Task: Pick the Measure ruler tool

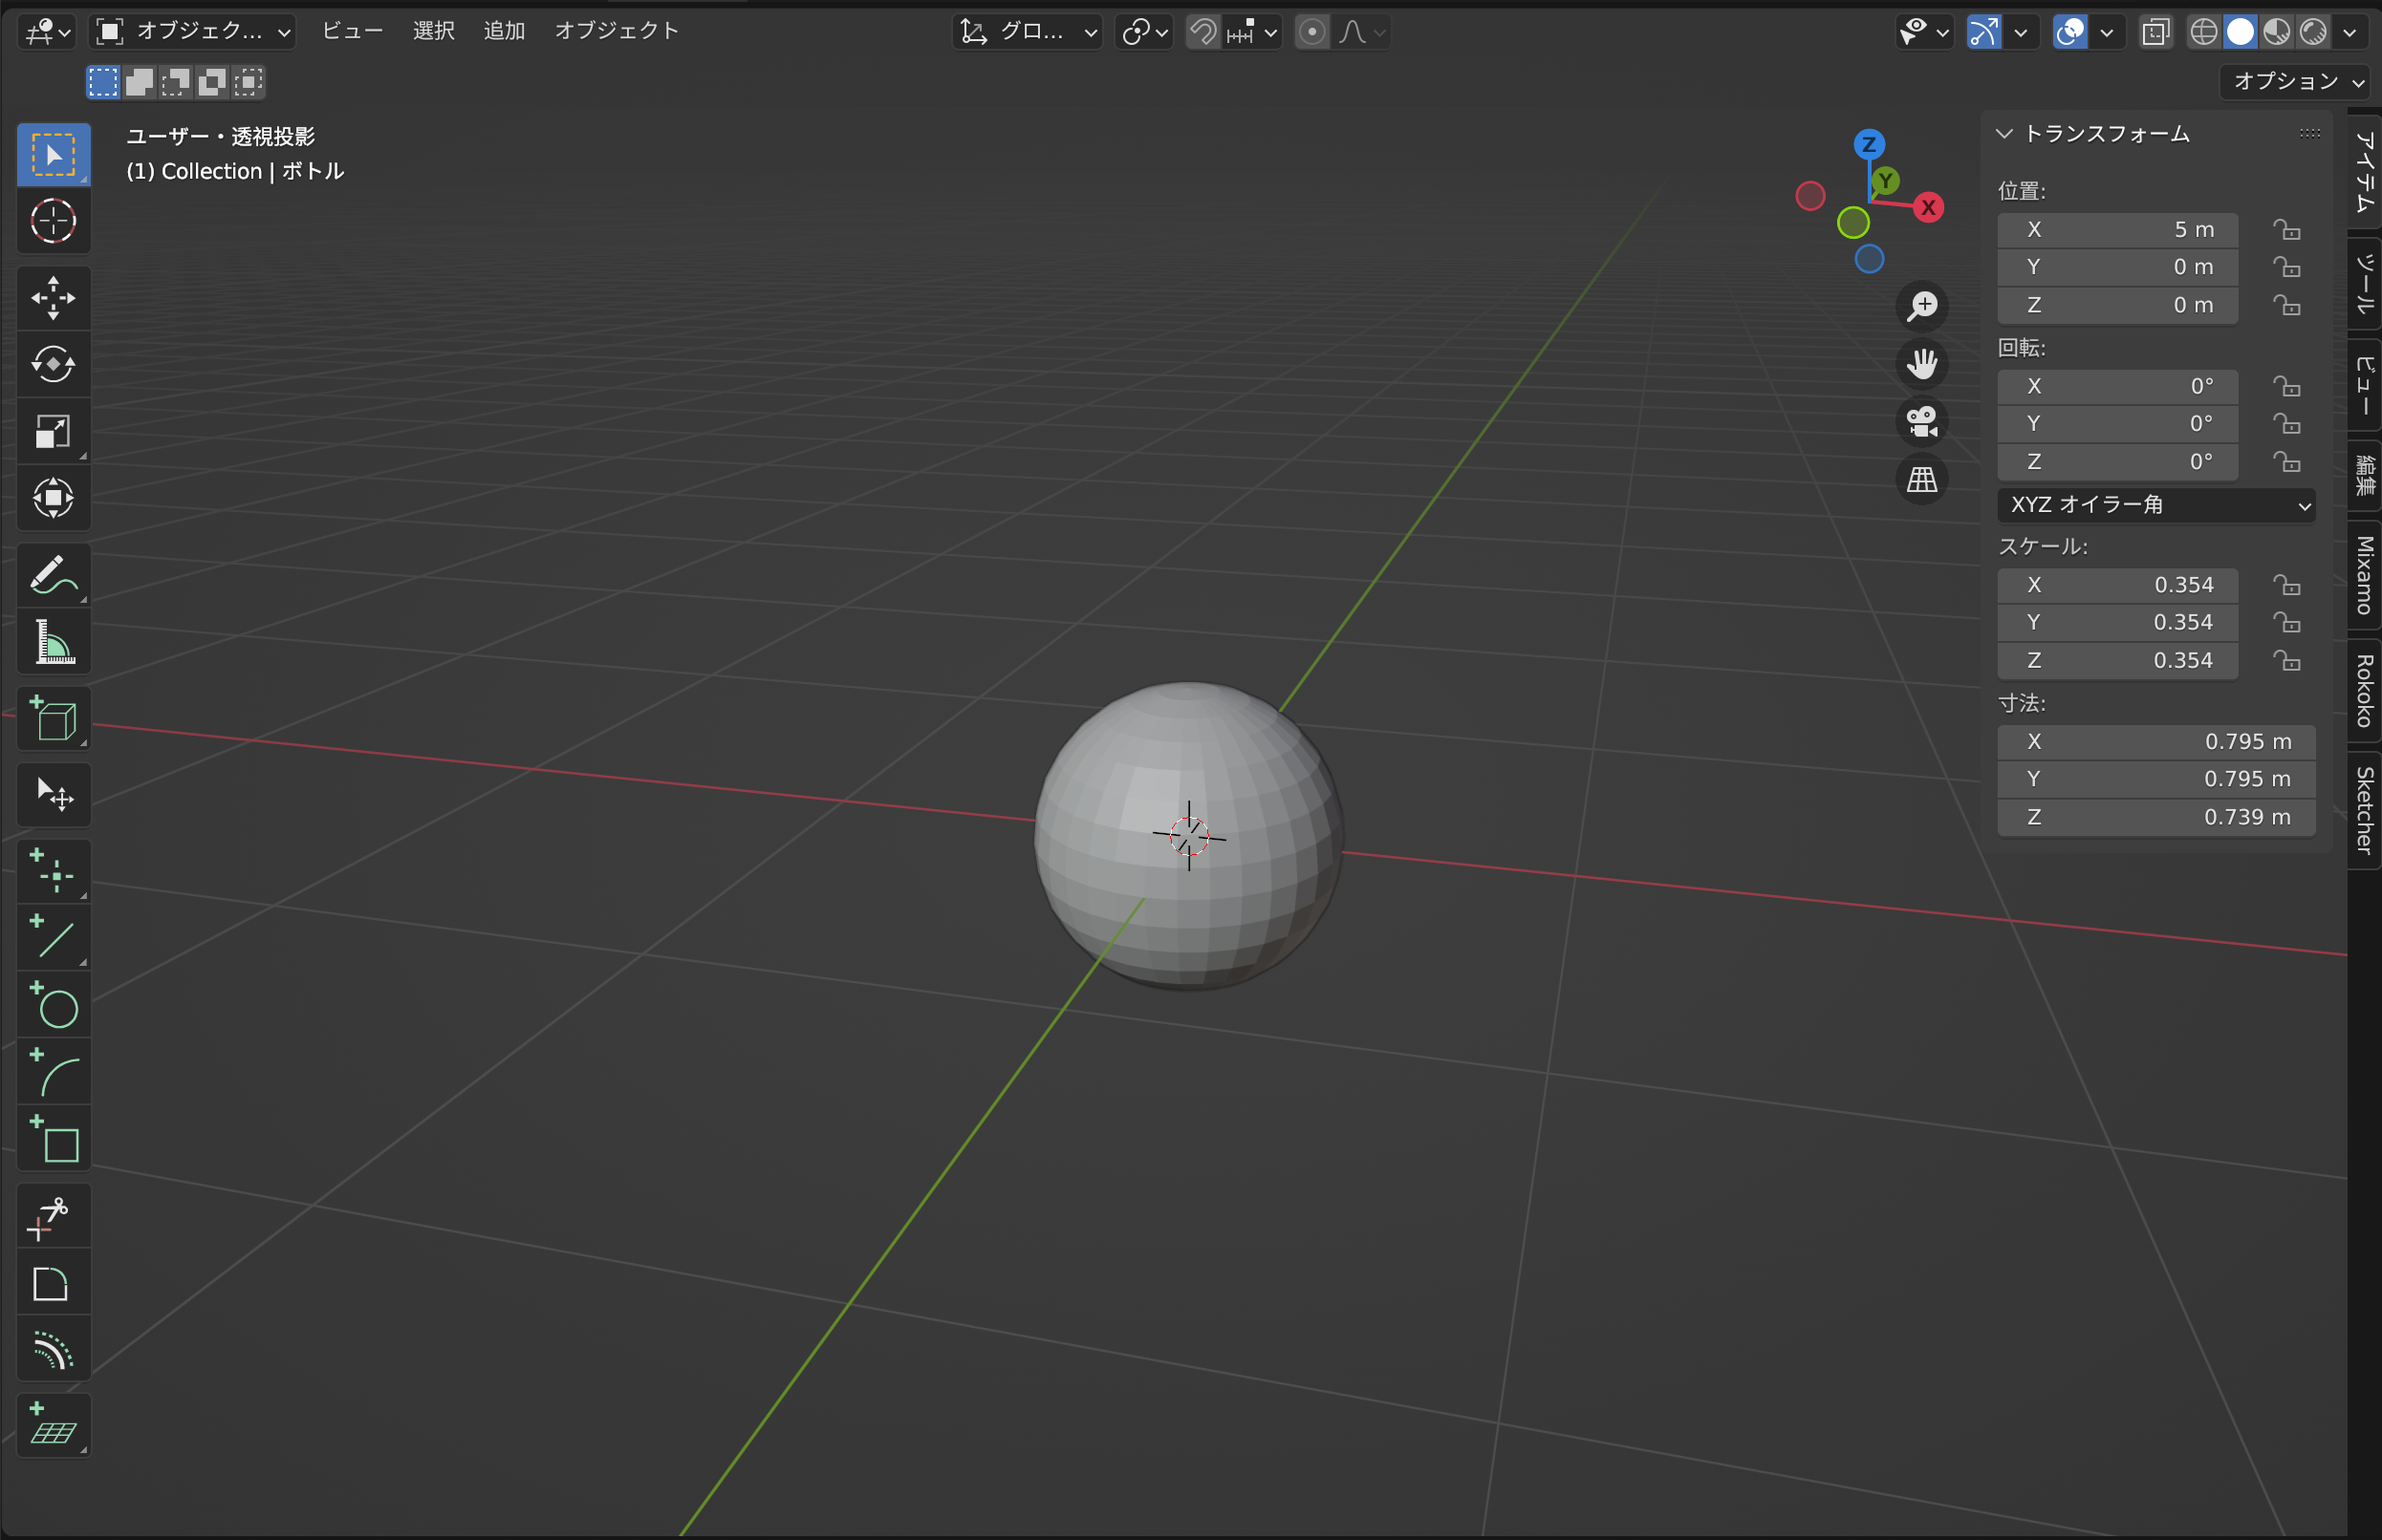Action: (x=54, y=641)
